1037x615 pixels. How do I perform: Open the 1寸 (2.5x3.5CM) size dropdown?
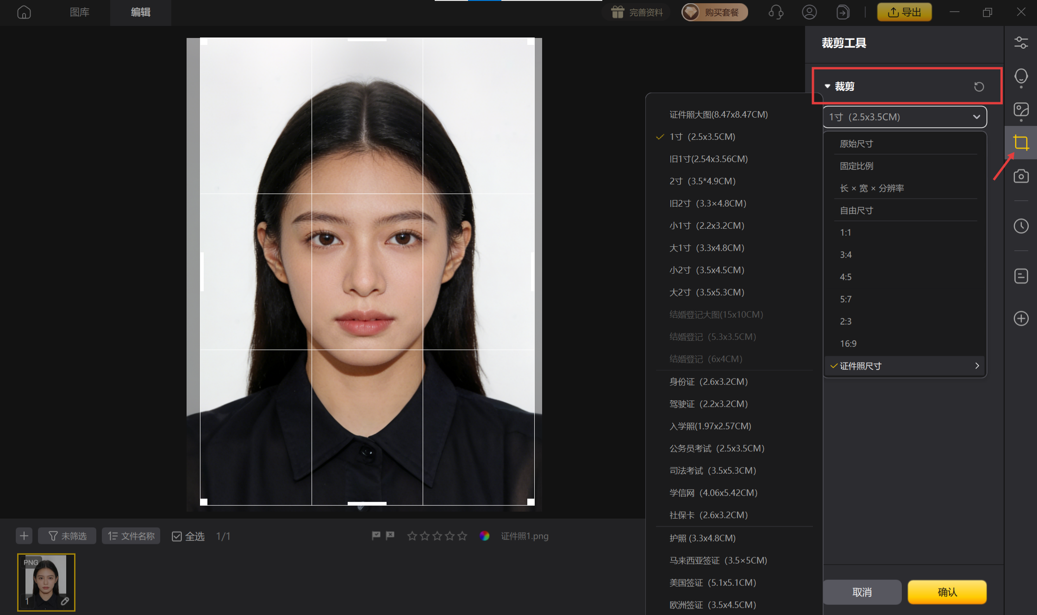point(905,117)
